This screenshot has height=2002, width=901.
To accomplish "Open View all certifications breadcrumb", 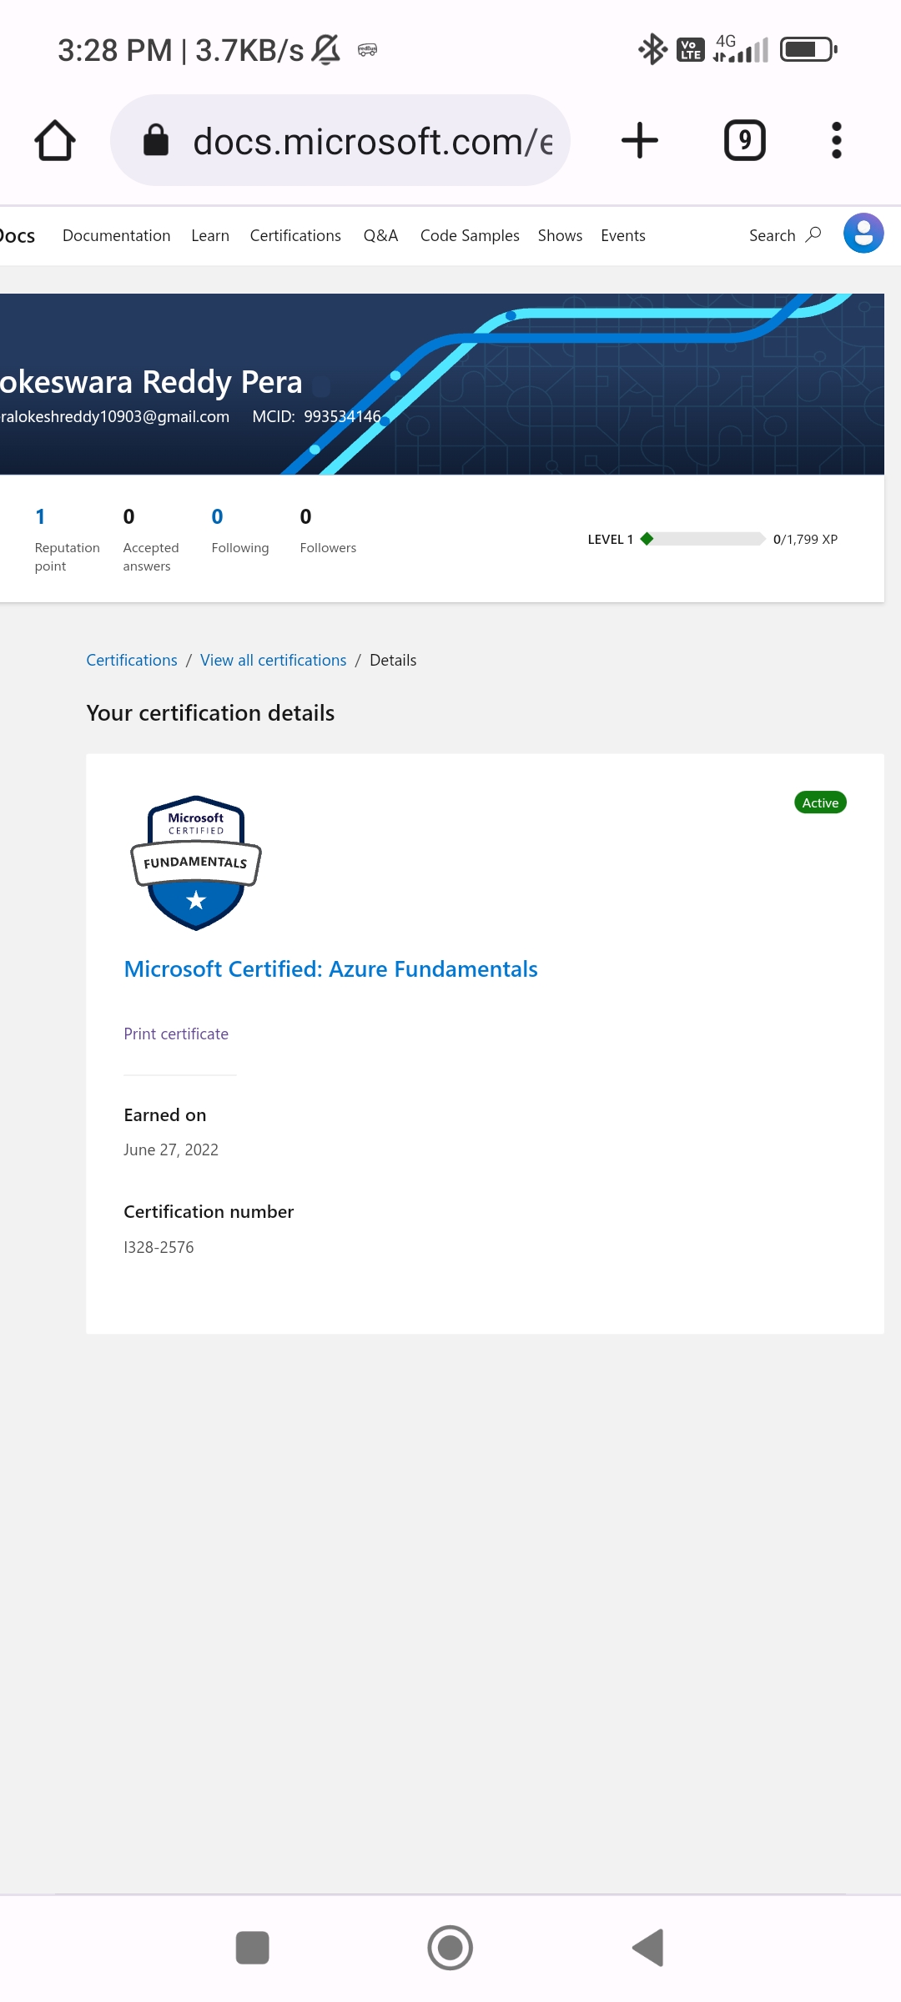I will point(274,660).
